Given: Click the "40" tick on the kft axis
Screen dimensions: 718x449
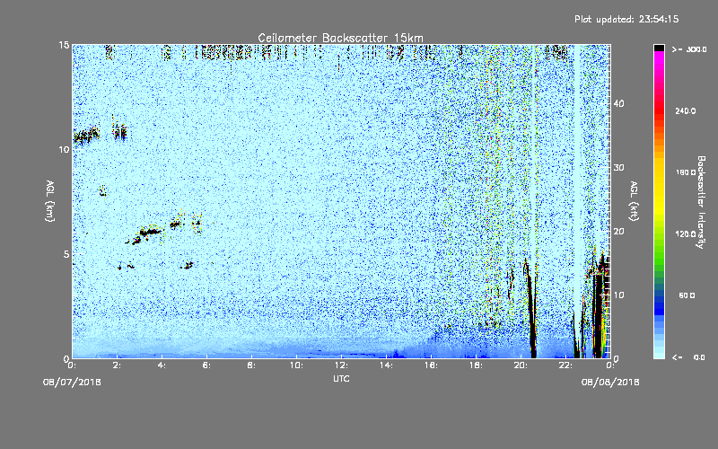Looking at the screenshot, I should coord(618,103).
